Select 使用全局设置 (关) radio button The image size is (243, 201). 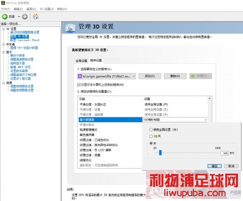151,130
